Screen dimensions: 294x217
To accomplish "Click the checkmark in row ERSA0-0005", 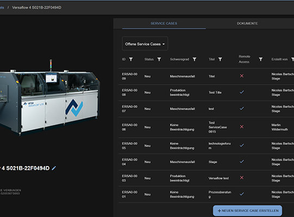I will [242, 145].
